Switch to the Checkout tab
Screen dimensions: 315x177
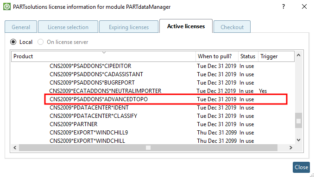tap(232, 27)
